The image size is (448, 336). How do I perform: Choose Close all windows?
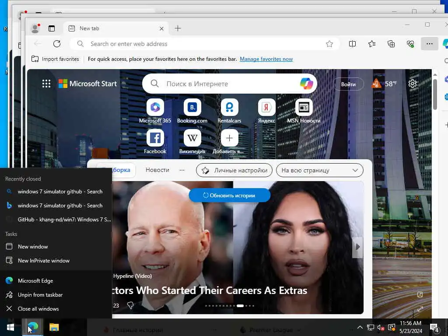(56, 308)
